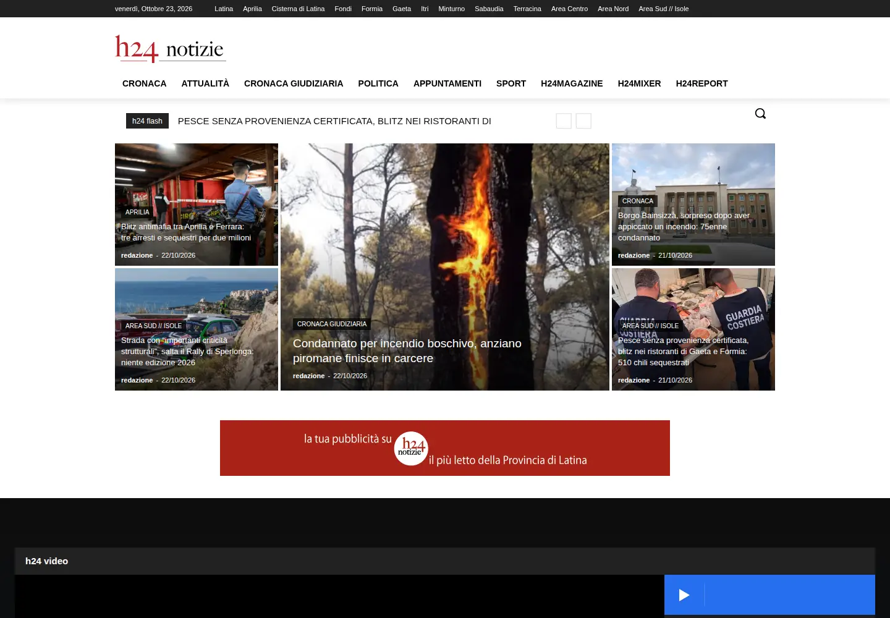The height and width of the screenshot is (618, 890).
Task: Open Terracina area link
Action: [x=527, y=9]
